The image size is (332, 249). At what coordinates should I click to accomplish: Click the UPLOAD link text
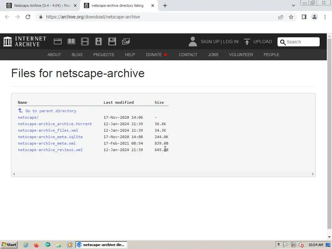point(263,41)
